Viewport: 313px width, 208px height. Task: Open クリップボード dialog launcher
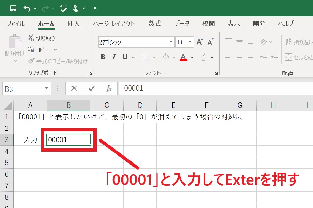click(91, 73)
